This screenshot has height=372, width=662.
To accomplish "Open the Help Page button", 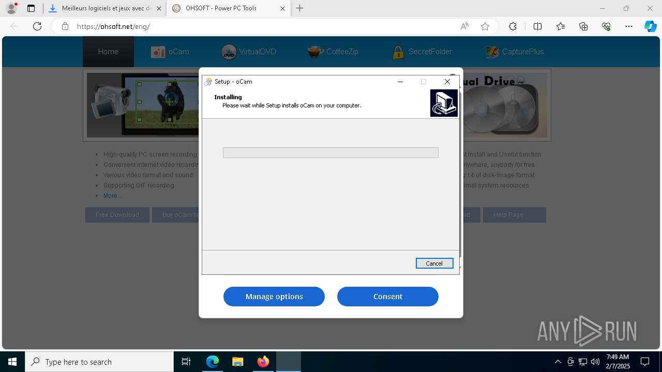I will pos(515,215).
